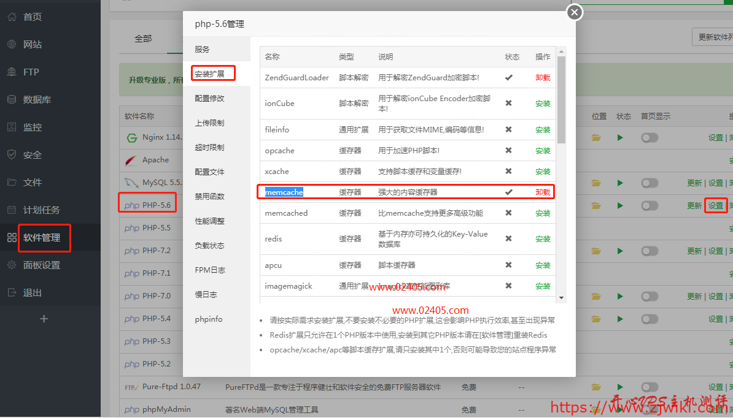733x418 pixels.
Task: Click 设置 link in PHP-5.6 row
Action: (716, 206)
